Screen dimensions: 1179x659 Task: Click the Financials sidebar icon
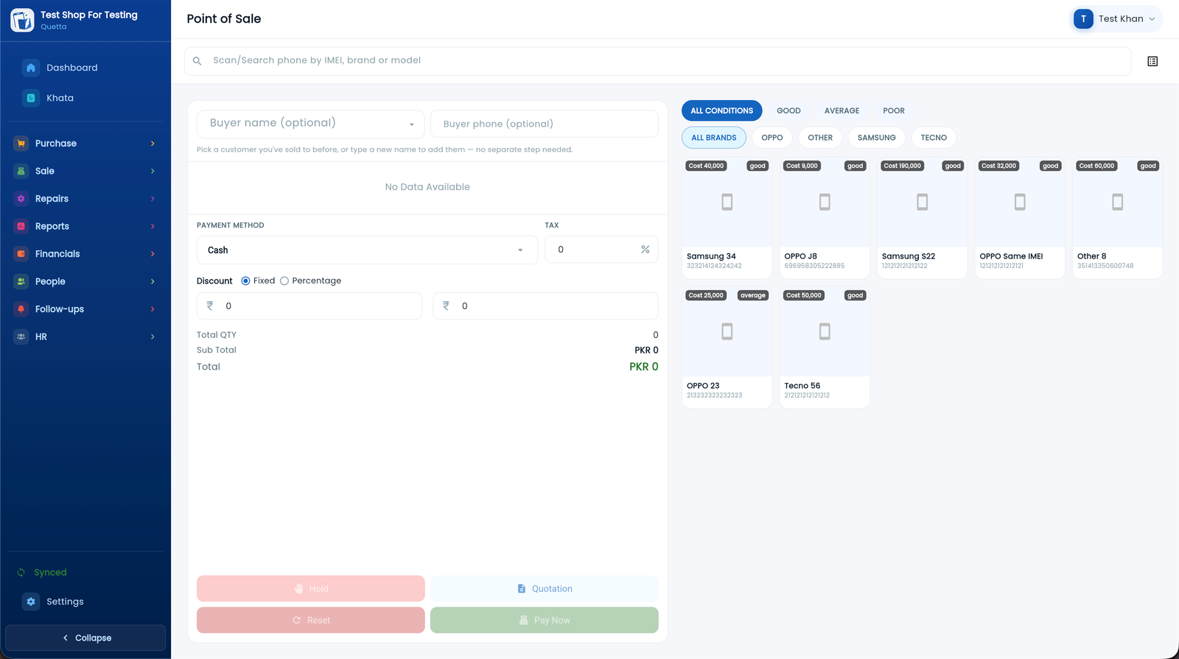21,254
